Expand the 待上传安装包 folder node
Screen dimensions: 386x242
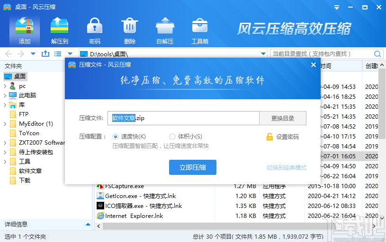pos(5,152)
